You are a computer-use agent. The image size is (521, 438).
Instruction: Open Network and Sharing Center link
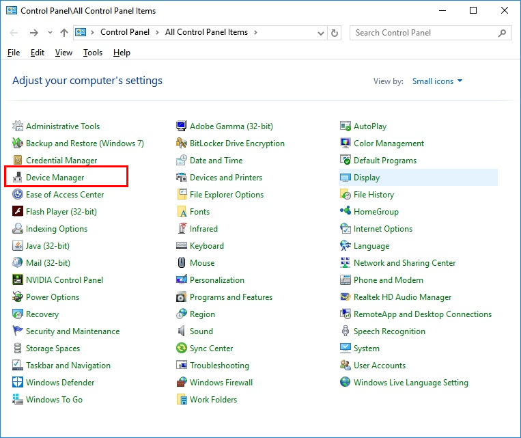click(x=404, y=263)
